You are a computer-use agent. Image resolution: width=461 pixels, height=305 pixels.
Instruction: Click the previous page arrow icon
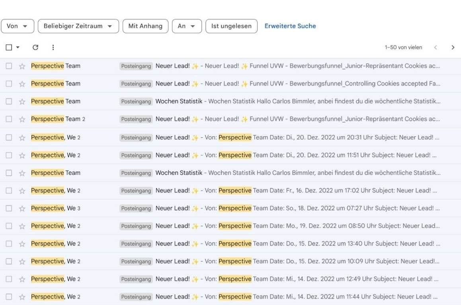(x=436, y=47)
